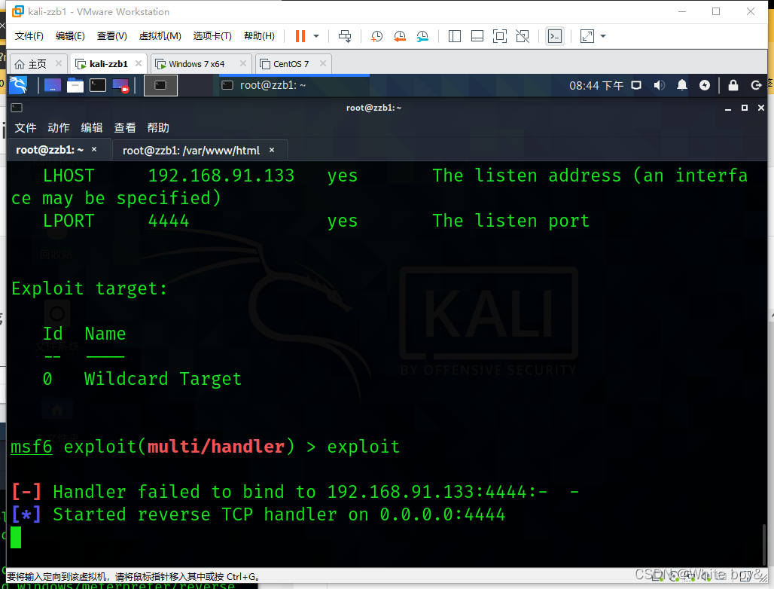Screen dimensions: 774x589
Task: Open the snapshot manager
Action: point(422,36)
